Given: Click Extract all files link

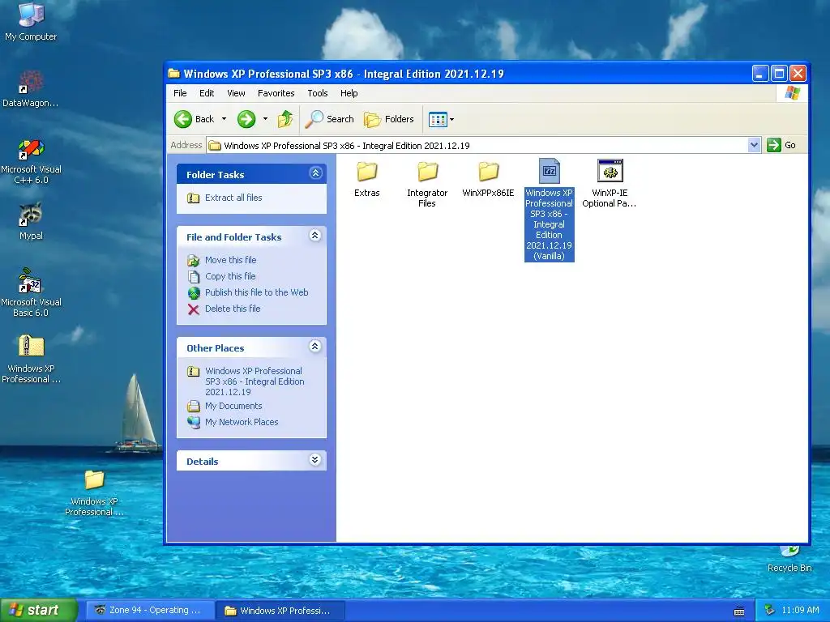Looking at the screenshot, I should pos(233,198).
